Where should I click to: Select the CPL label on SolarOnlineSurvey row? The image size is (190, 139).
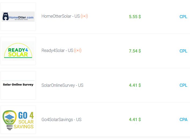pos(183,85)
